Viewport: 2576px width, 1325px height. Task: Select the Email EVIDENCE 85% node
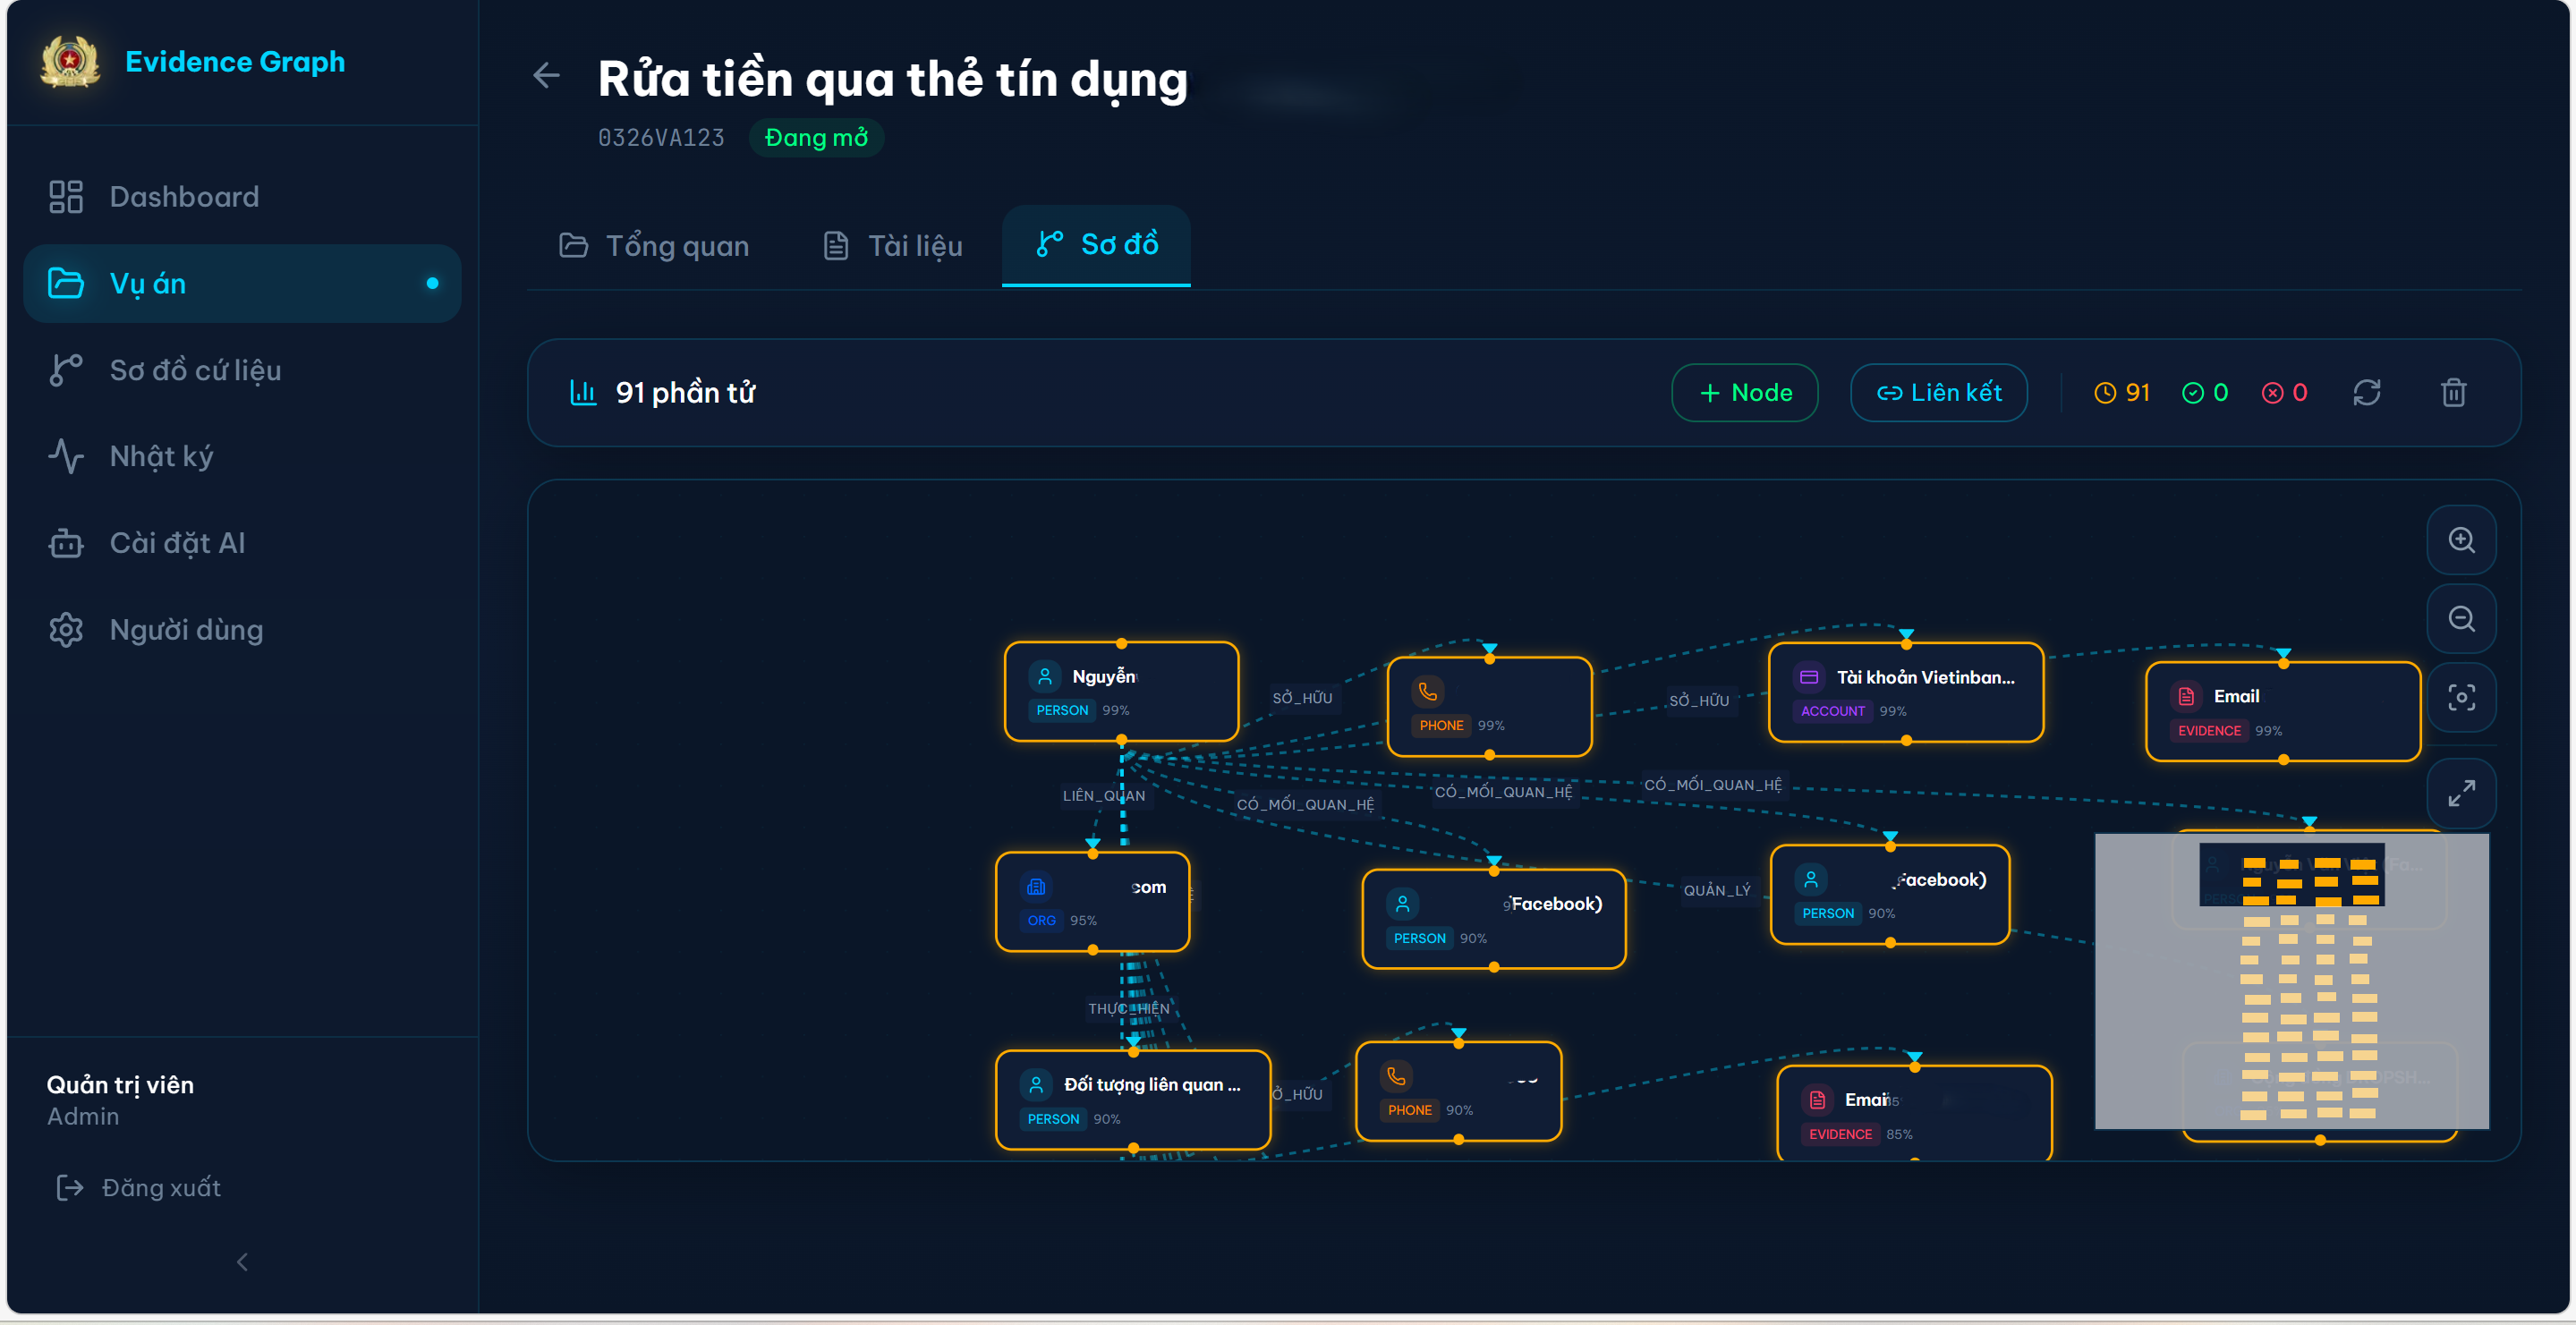[1914, 1113]
